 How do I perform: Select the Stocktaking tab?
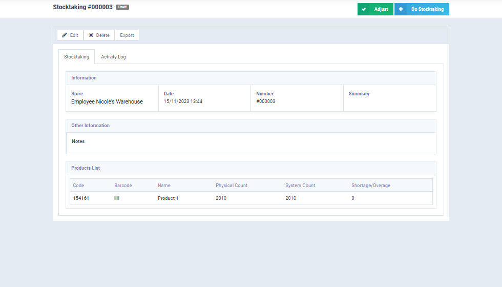click(76, 57)
